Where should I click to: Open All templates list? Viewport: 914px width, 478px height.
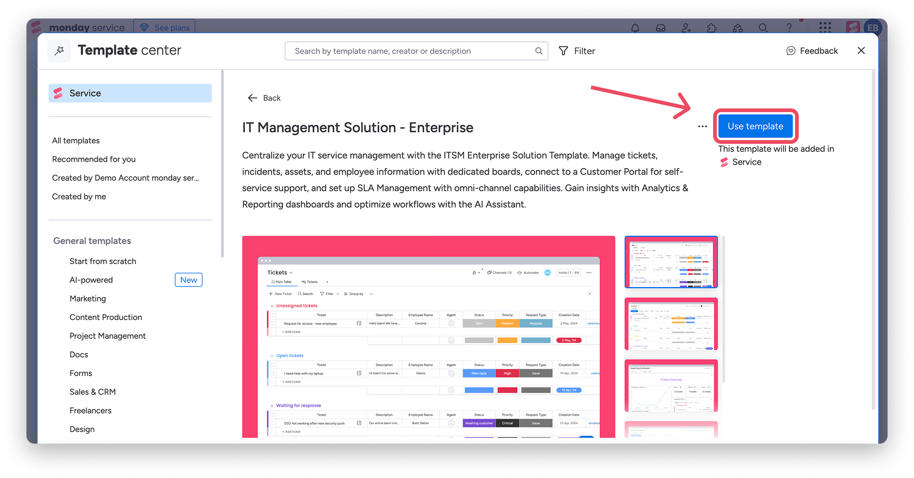coord(76,141)
